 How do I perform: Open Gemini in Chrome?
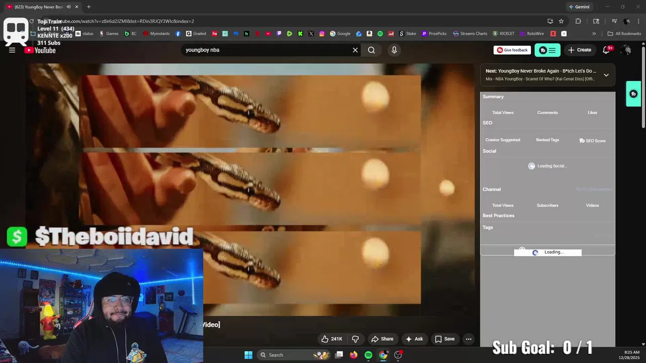click(579, 7)
